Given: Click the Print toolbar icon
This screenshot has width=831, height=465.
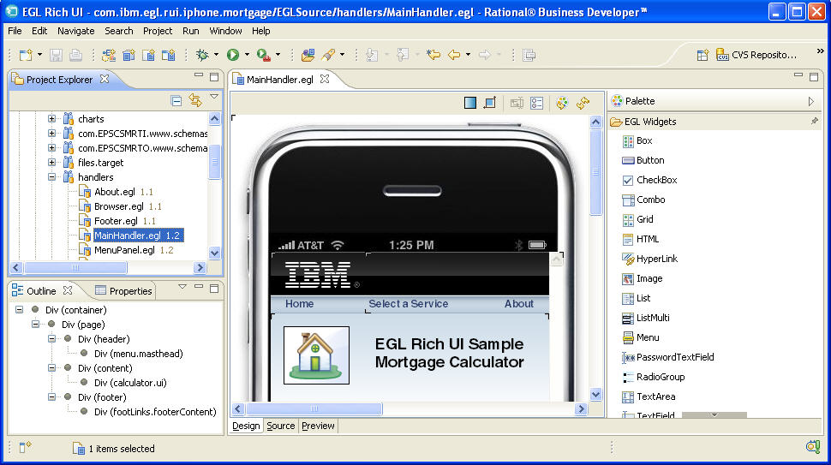Looking at the screenshot, I should [x=75, y=55].
